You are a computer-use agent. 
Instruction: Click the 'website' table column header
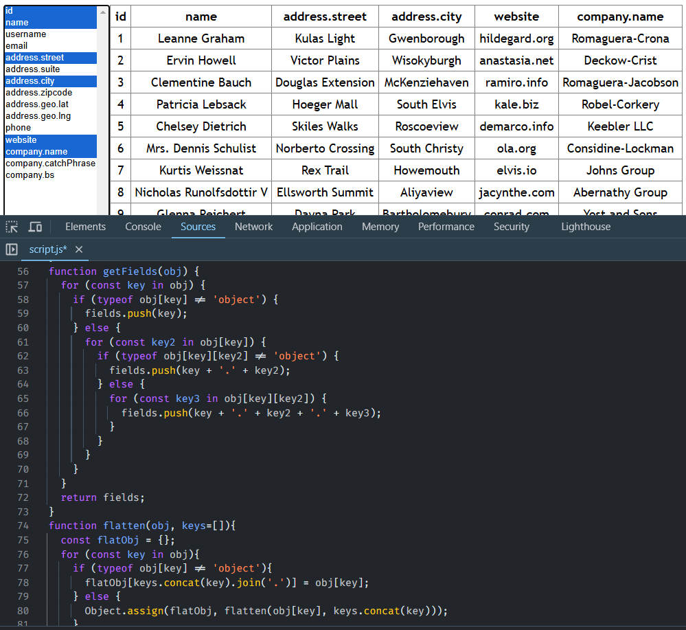(x=516, y=16)
